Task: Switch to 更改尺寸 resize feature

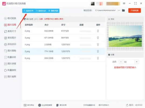Action: [x=10, y=31]
